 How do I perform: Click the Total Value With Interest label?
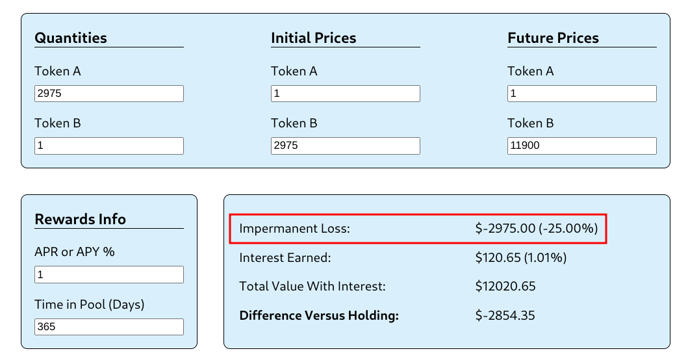coord(312,287)
